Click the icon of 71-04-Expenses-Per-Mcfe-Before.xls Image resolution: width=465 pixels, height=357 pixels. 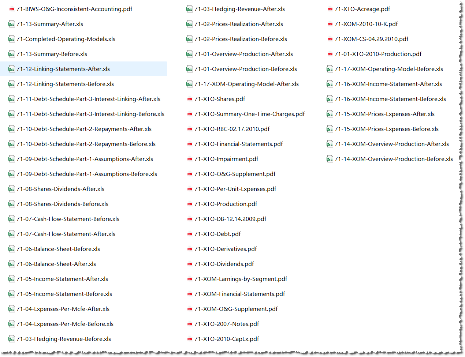pos(12,324)
